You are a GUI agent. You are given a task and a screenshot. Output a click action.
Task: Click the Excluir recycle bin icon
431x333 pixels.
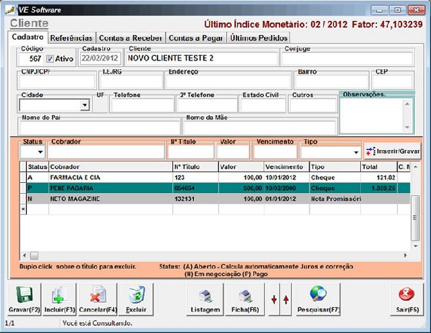click(136, 294)
